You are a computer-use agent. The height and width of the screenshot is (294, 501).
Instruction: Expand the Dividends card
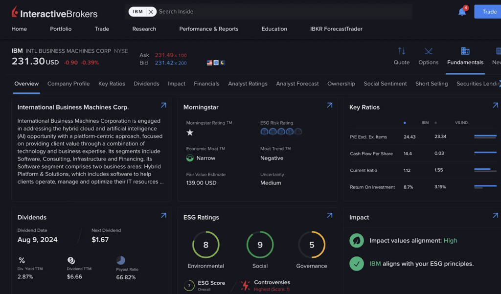pos(163,215)
